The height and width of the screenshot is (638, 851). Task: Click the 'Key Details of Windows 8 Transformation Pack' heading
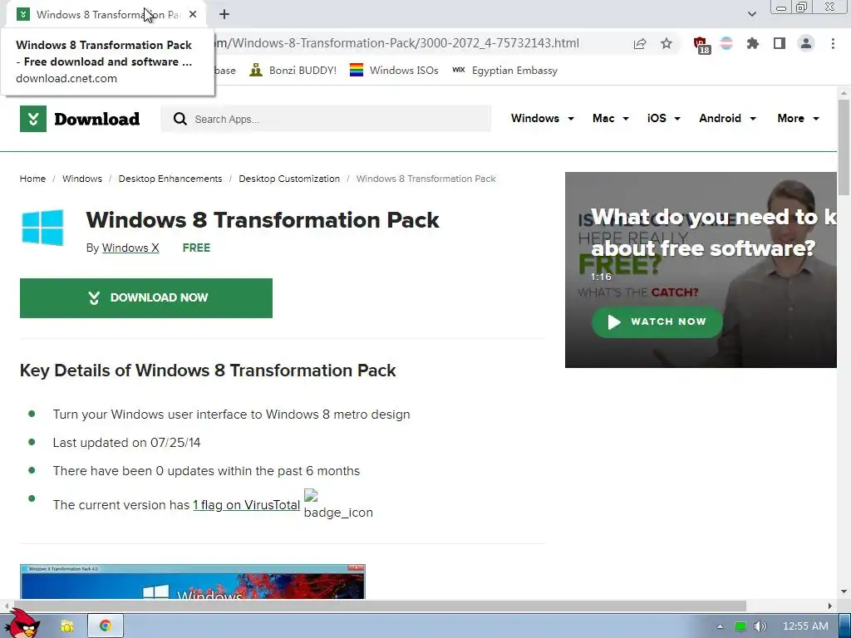[208, 371]
